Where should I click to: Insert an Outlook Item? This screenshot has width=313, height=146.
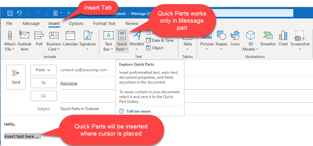click(x=24, y=41)
